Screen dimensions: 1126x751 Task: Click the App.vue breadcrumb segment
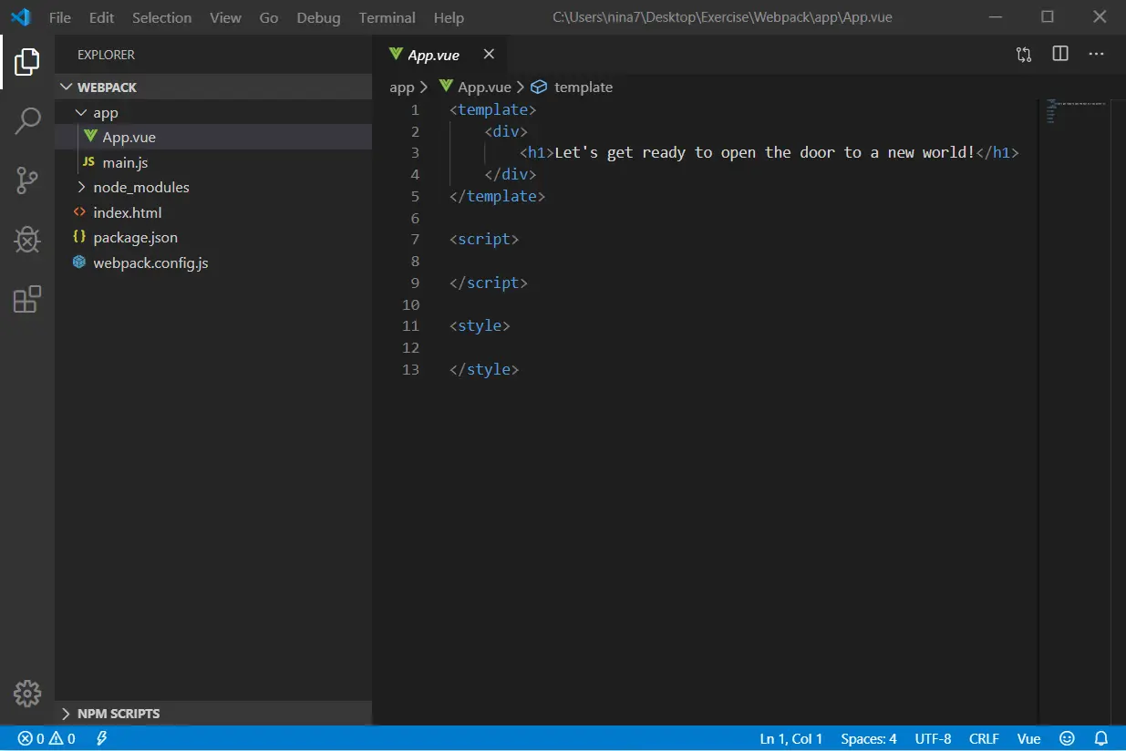click(x=484, y=87)
